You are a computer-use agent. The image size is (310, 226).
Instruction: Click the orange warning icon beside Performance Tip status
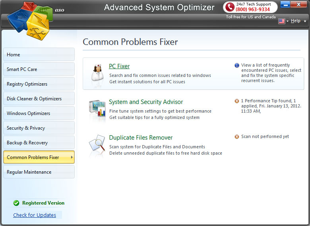coord(236,101)
